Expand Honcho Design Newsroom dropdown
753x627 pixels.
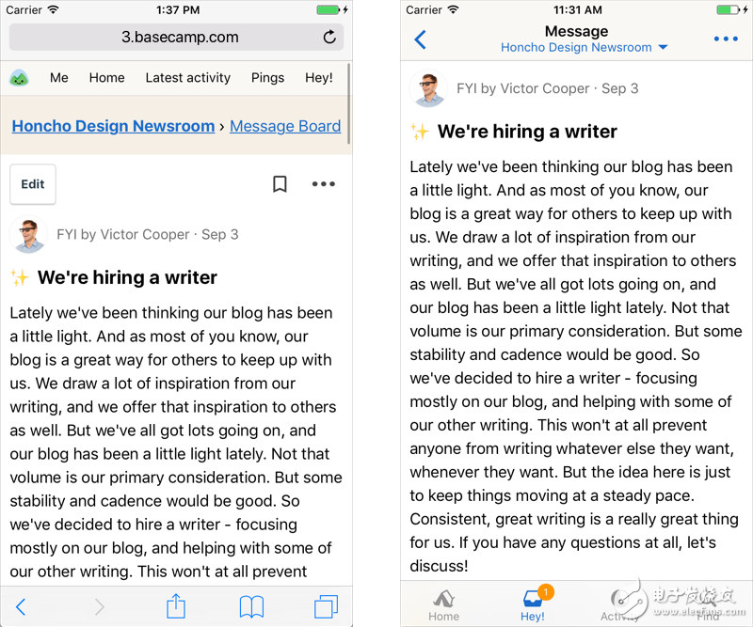click(x=584, y=47)
